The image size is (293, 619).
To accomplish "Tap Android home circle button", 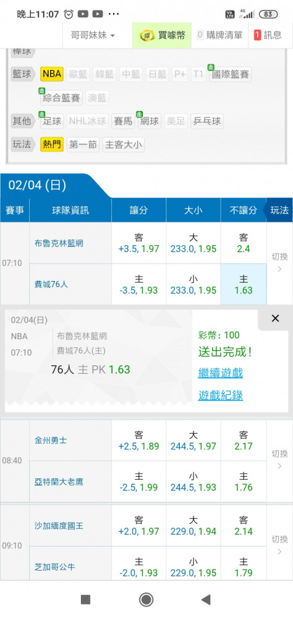I will click(146, 600).
